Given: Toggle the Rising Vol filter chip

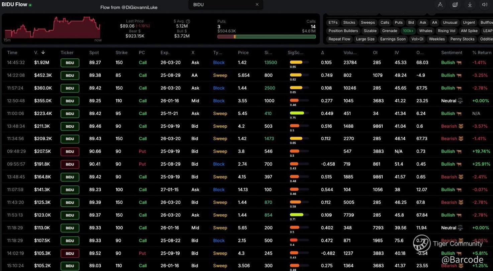Looking at the screenshot, I should (447, 31).
